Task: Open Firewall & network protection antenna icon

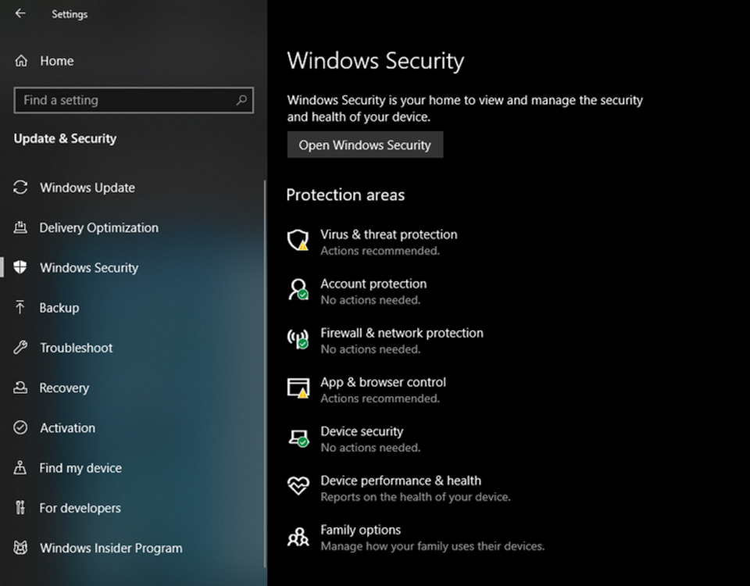Action: tap(298, 338)
